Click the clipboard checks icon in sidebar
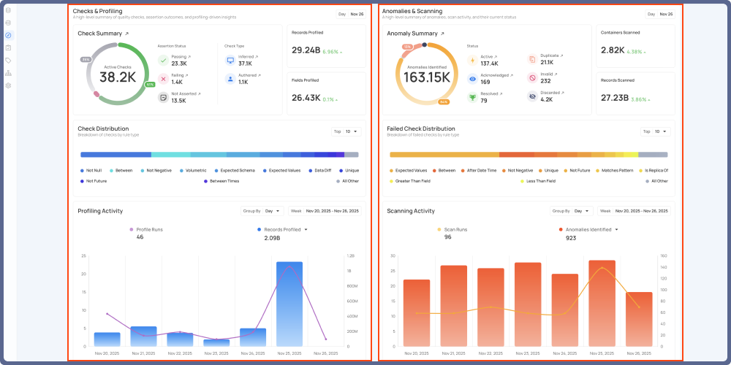 (8, 47)
